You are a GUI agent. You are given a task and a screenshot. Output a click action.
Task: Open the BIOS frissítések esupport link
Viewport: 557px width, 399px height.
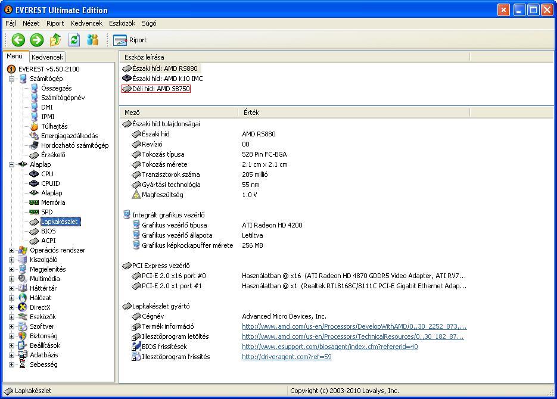329,347
